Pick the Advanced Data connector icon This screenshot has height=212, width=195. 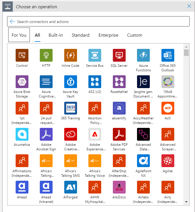click(143, 134)
